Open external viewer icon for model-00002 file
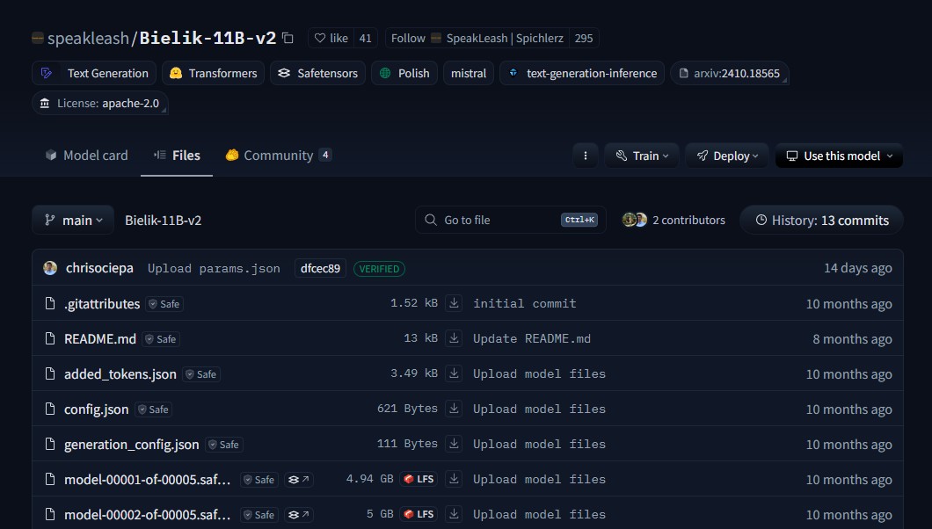This screenshot has height=529, width=932. click(x=299, y=514)
